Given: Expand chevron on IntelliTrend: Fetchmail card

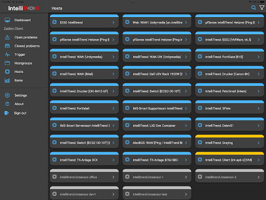Looking at the screenshot, I should [259, 91].
